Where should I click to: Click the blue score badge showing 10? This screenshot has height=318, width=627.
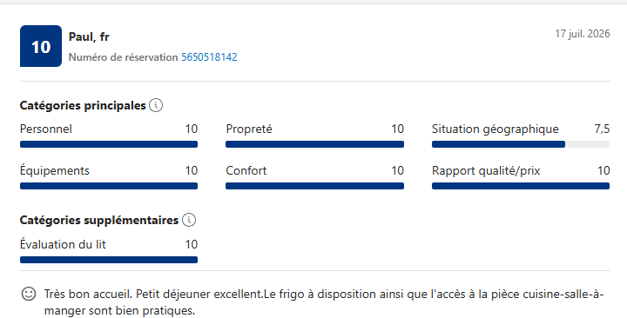[x=41, y=46]
